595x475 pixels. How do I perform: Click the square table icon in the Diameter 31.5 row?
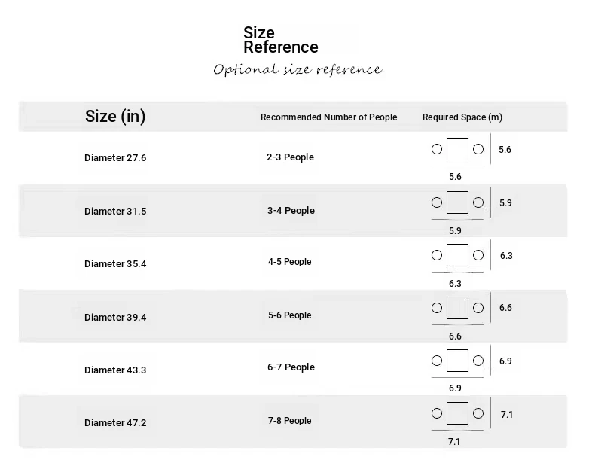click(x=457, y=202)
